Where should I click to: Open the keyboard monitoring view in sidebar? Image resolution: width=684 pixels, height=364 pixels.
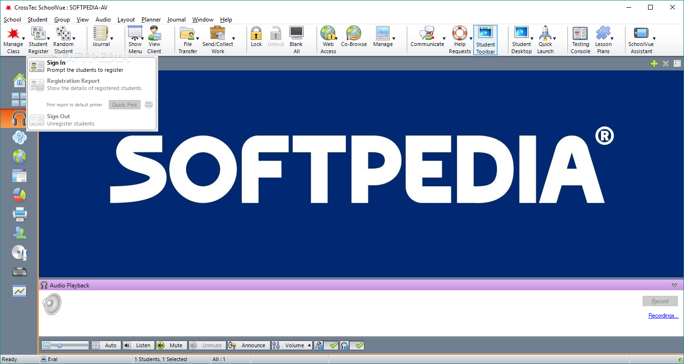[19, 272]
